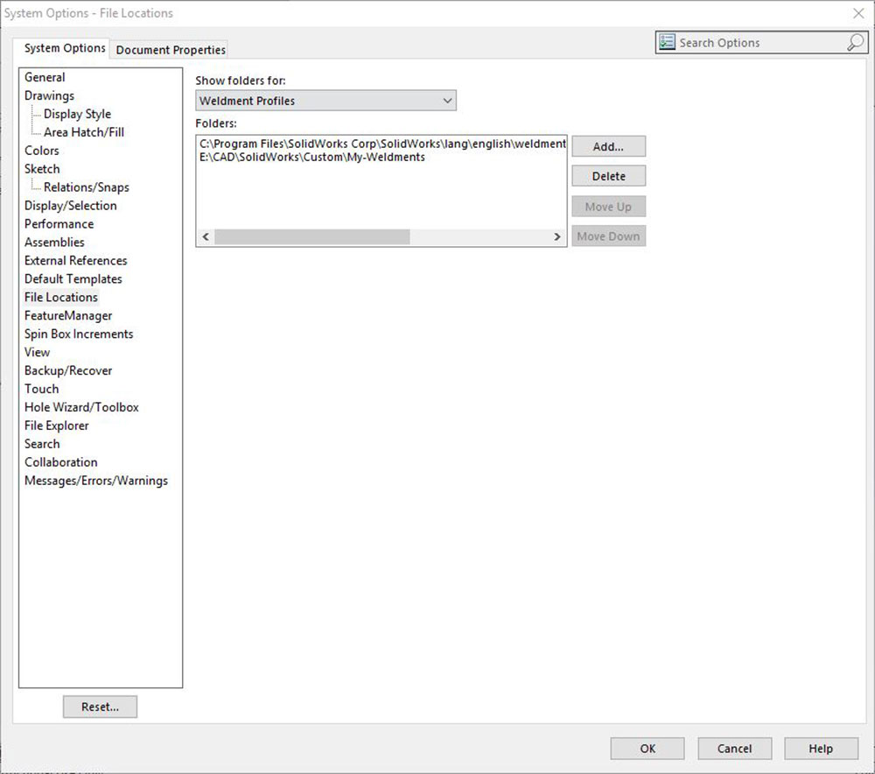Click the Reset... button

pyautogui.click(x=100, y=707)
